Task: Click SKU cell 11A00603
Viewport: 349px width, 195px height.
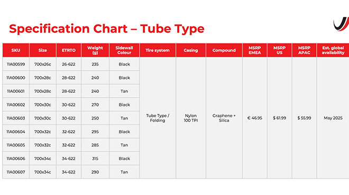Action: coord(16,118)
